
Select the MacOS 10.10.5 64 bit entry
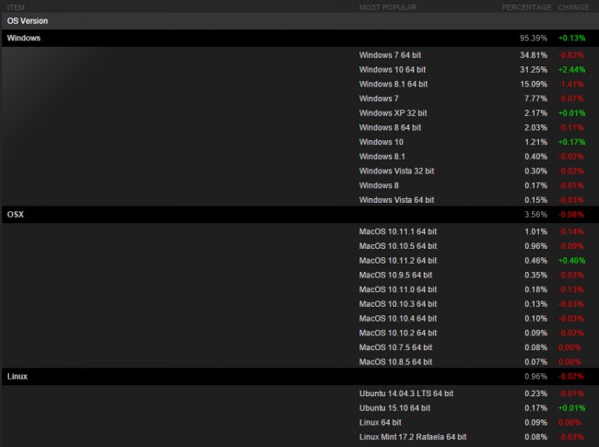pos(398,246)
